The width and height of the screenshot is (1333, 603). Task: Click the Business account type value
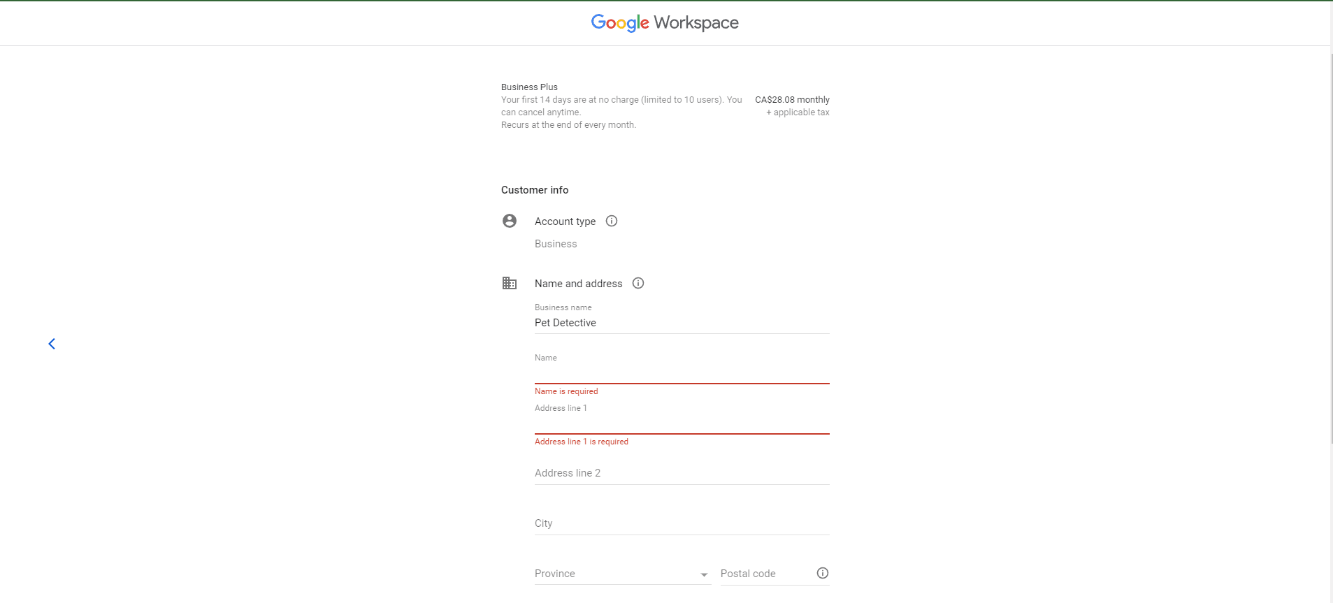556,244
